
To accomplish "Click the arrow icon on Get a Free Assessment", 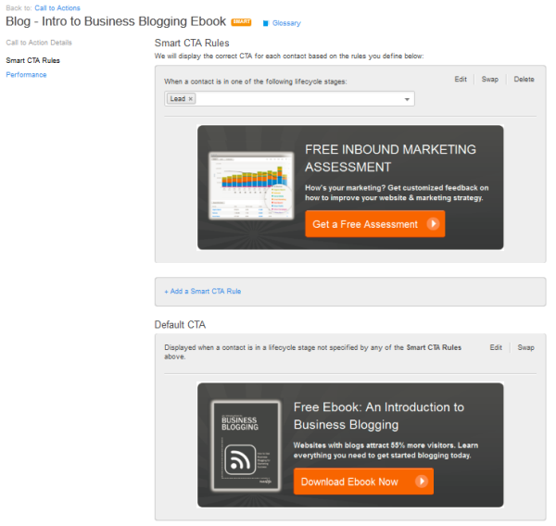I will 433,224.
